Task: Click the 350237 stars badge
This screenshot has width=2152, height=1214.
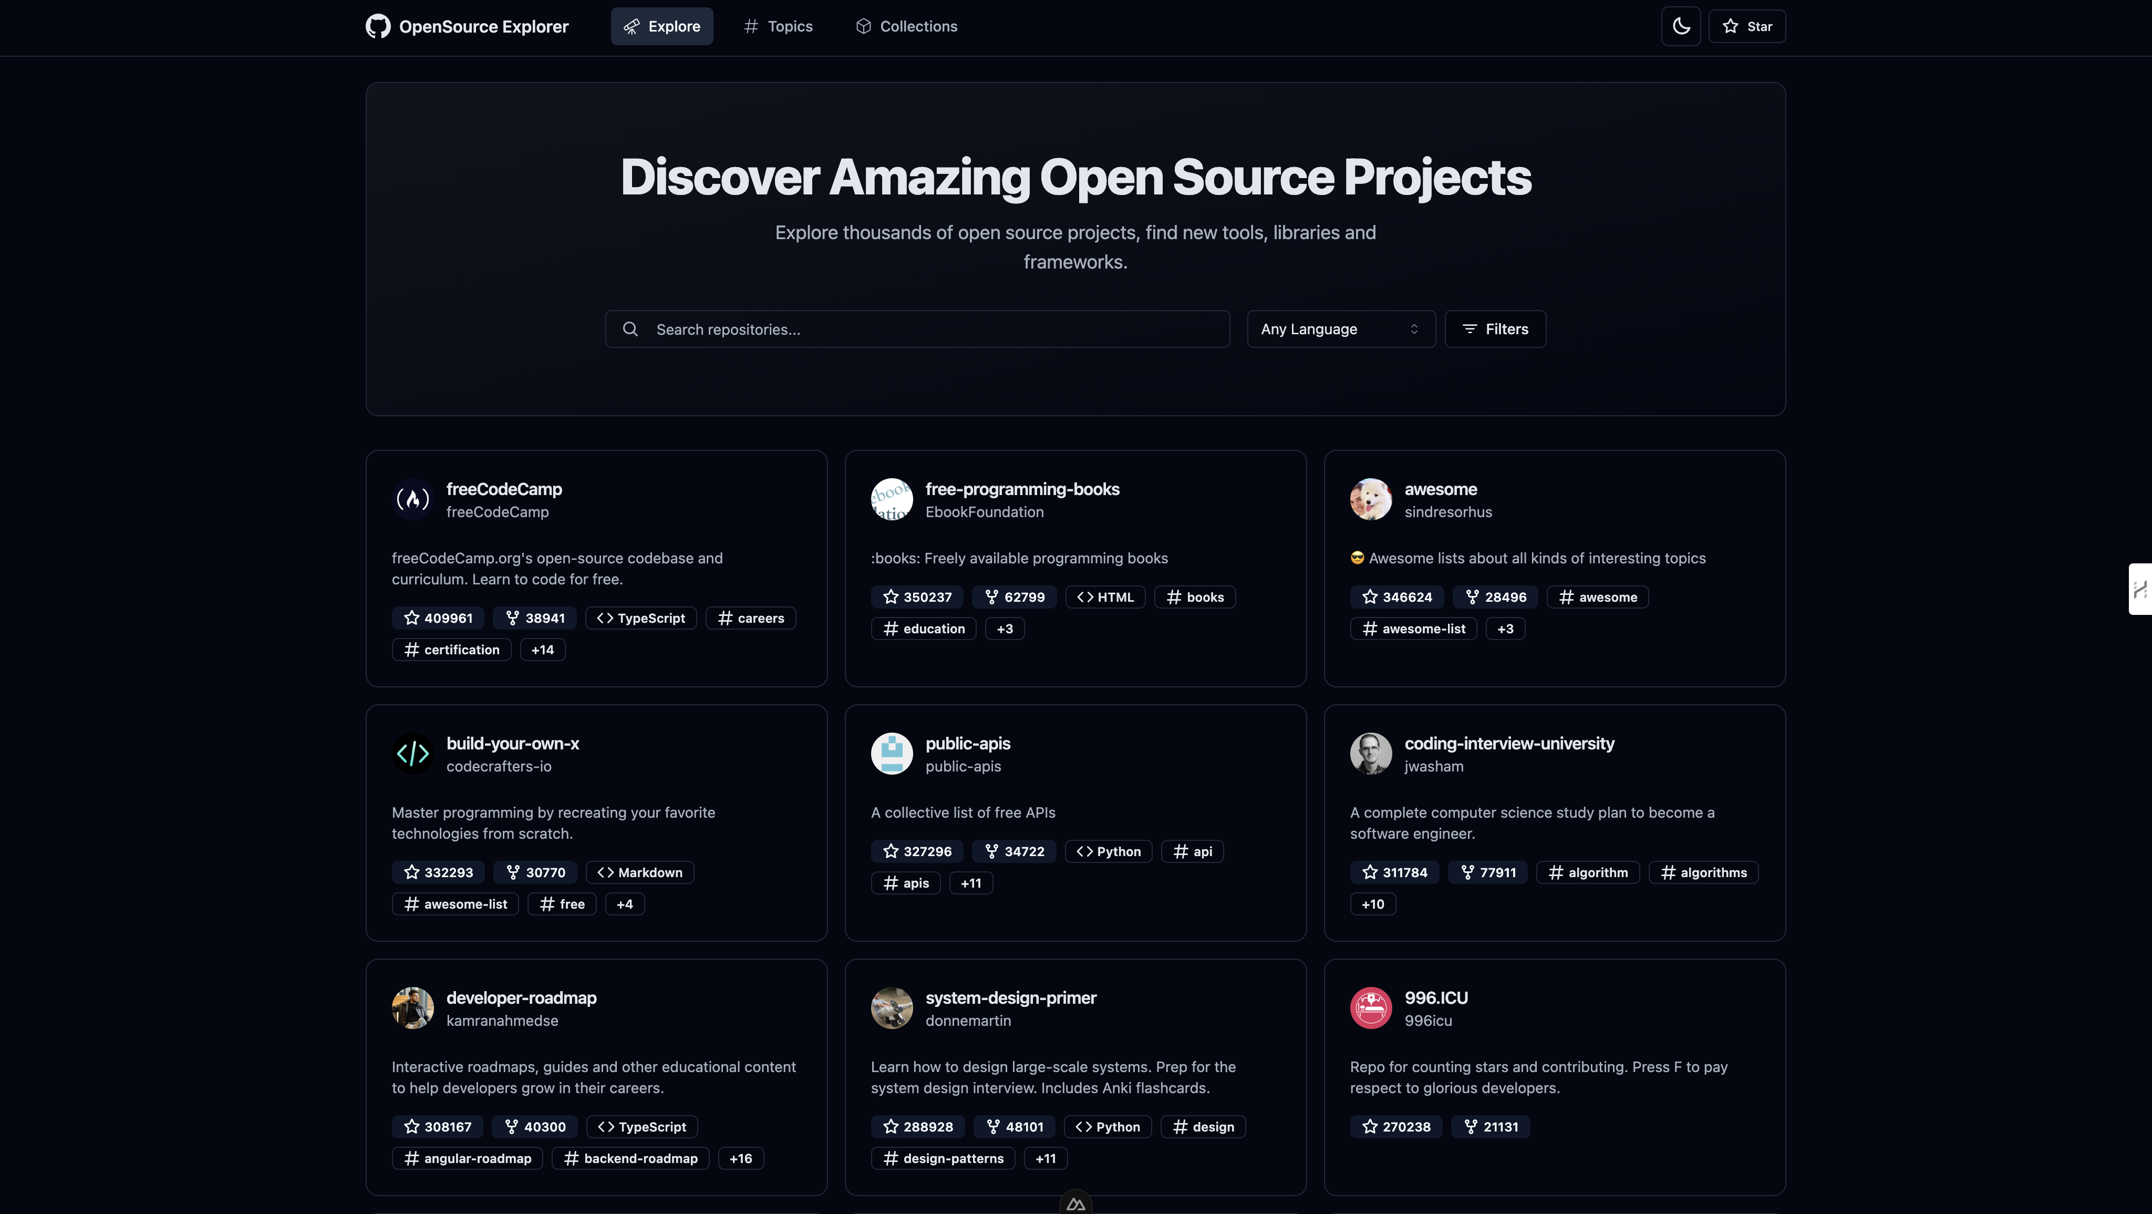Action: click(917, 598)
